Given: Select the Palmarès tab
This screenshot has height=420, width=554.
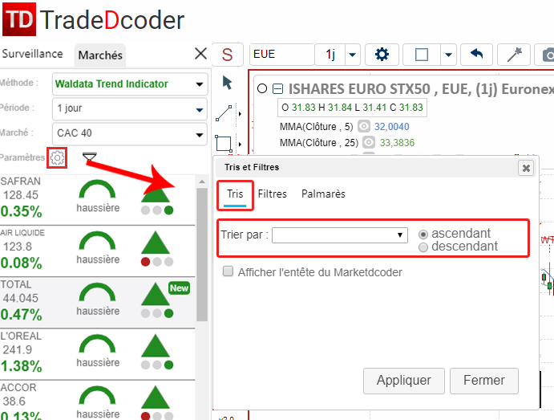Looking at the screenshot, I should tap(323, 194).
